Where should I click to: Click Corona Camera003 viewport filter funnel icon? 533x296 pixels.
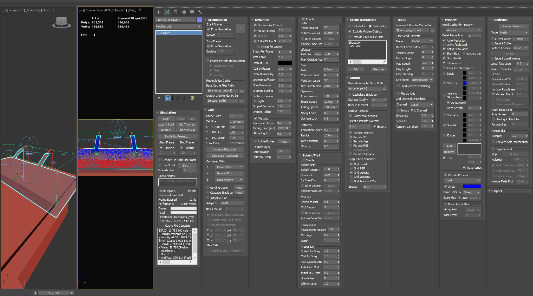(x=140, y=10)
